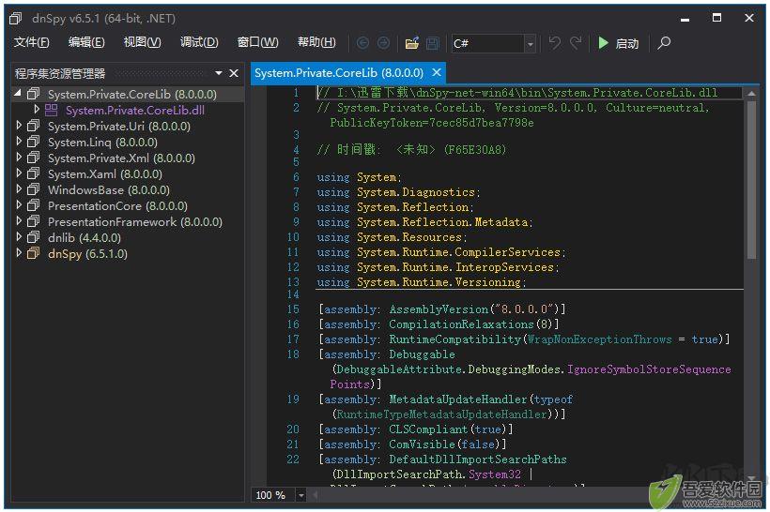The image size is (770, 512).
Task: Click CompilationRelaxations on line 16
Action: [462, 324]
